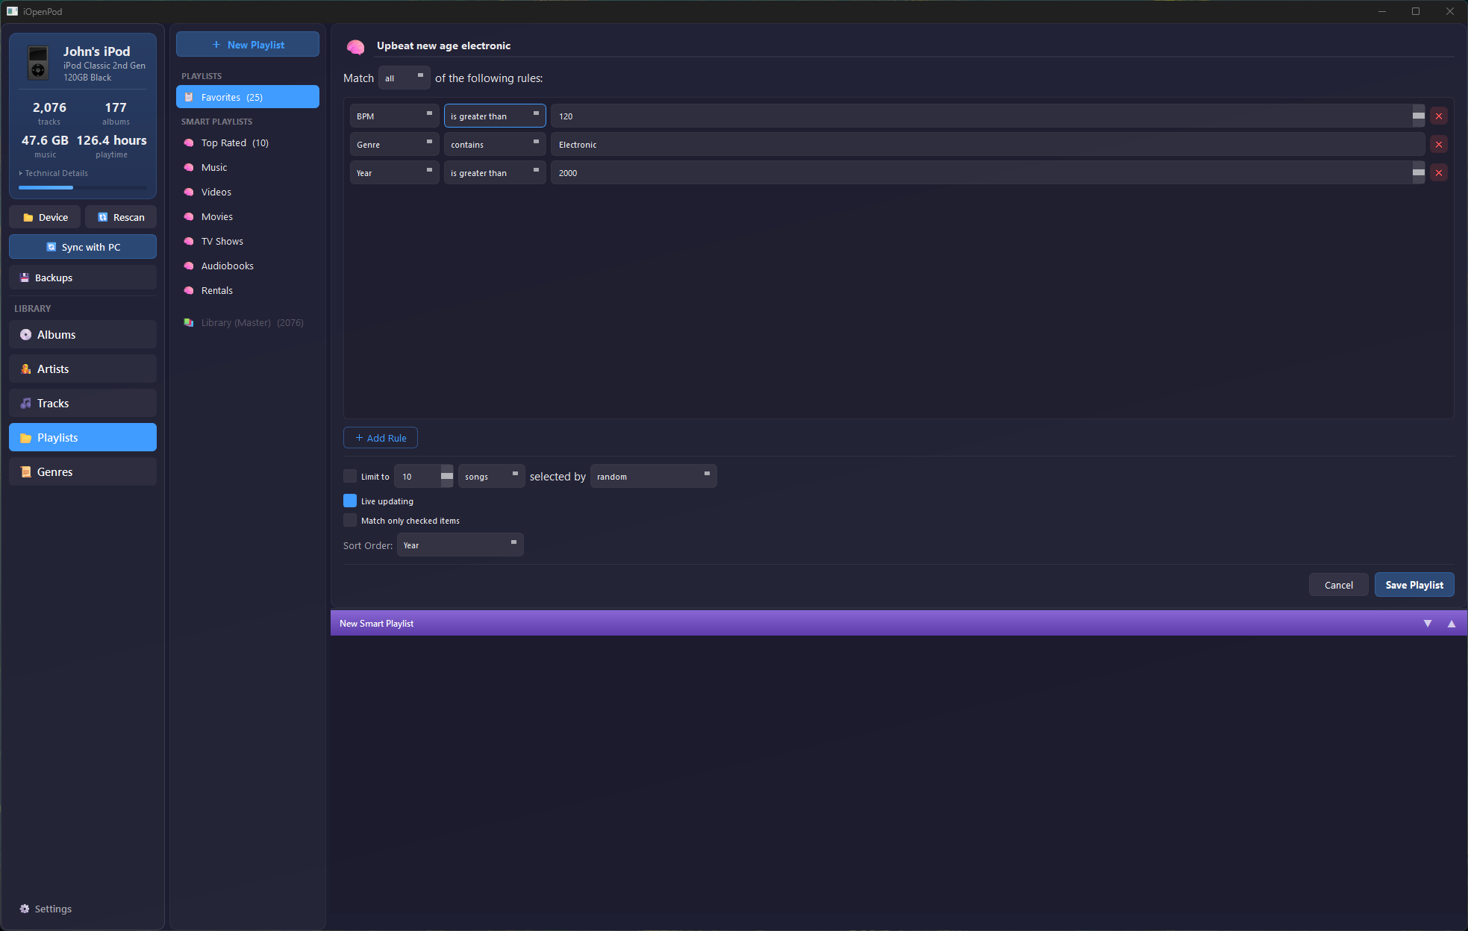This screenshot has height=931, width=1468.
Task: Open the Match all dropdown
Action: [x=404, y=78]
